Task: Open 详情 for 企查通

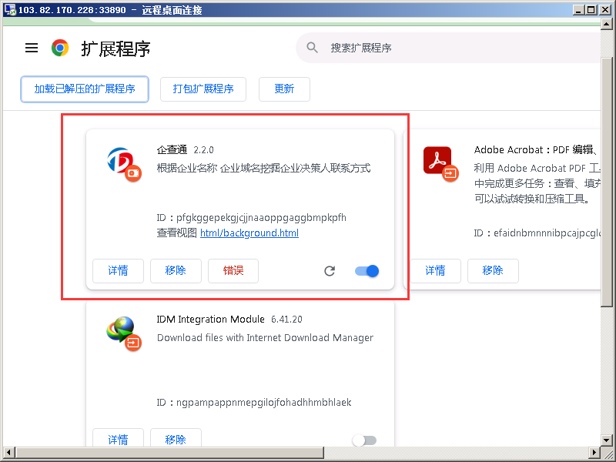Action: (118, 271)
